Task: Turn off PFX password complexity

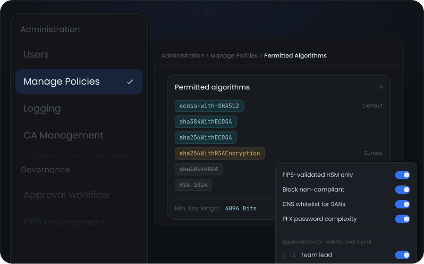Action: click(402, 219)
